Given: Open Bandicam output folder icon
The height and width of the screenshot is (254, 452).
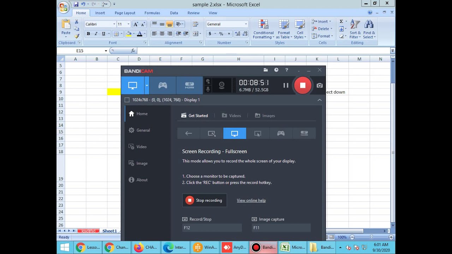Looking at the screenshot, I should (266, 70).
